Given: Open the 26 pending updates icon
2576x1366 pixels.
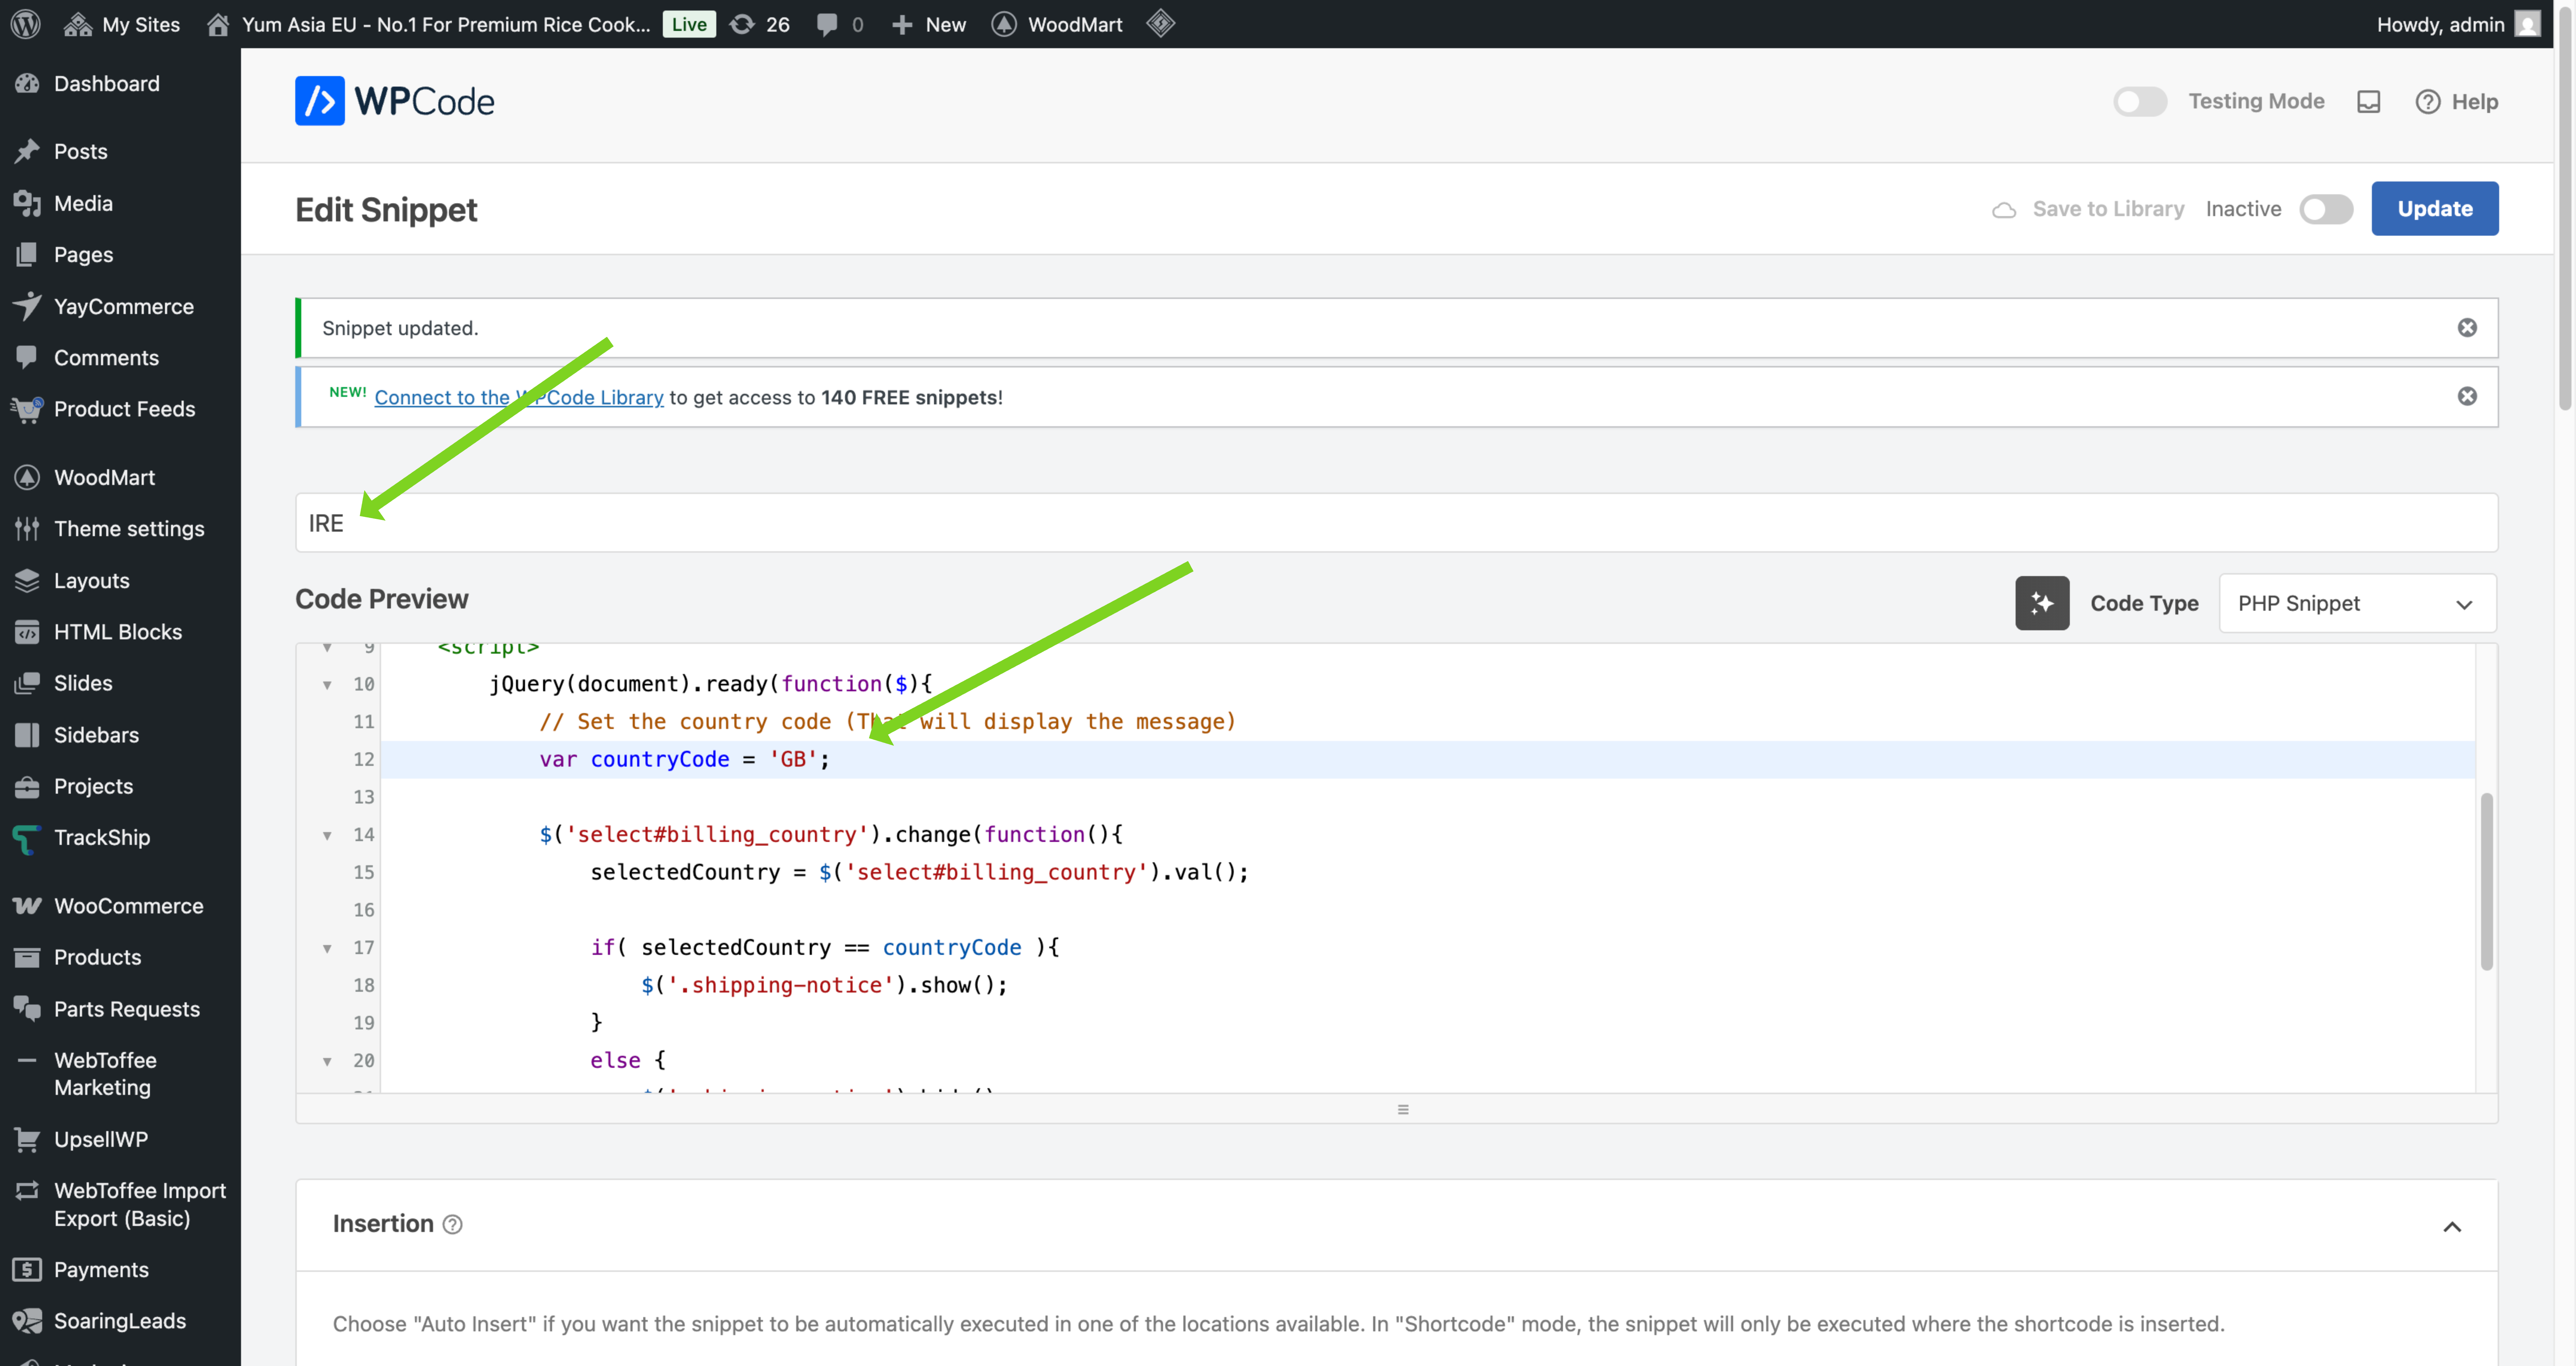Looking at the screenshot, I should (x=760, y=24).
